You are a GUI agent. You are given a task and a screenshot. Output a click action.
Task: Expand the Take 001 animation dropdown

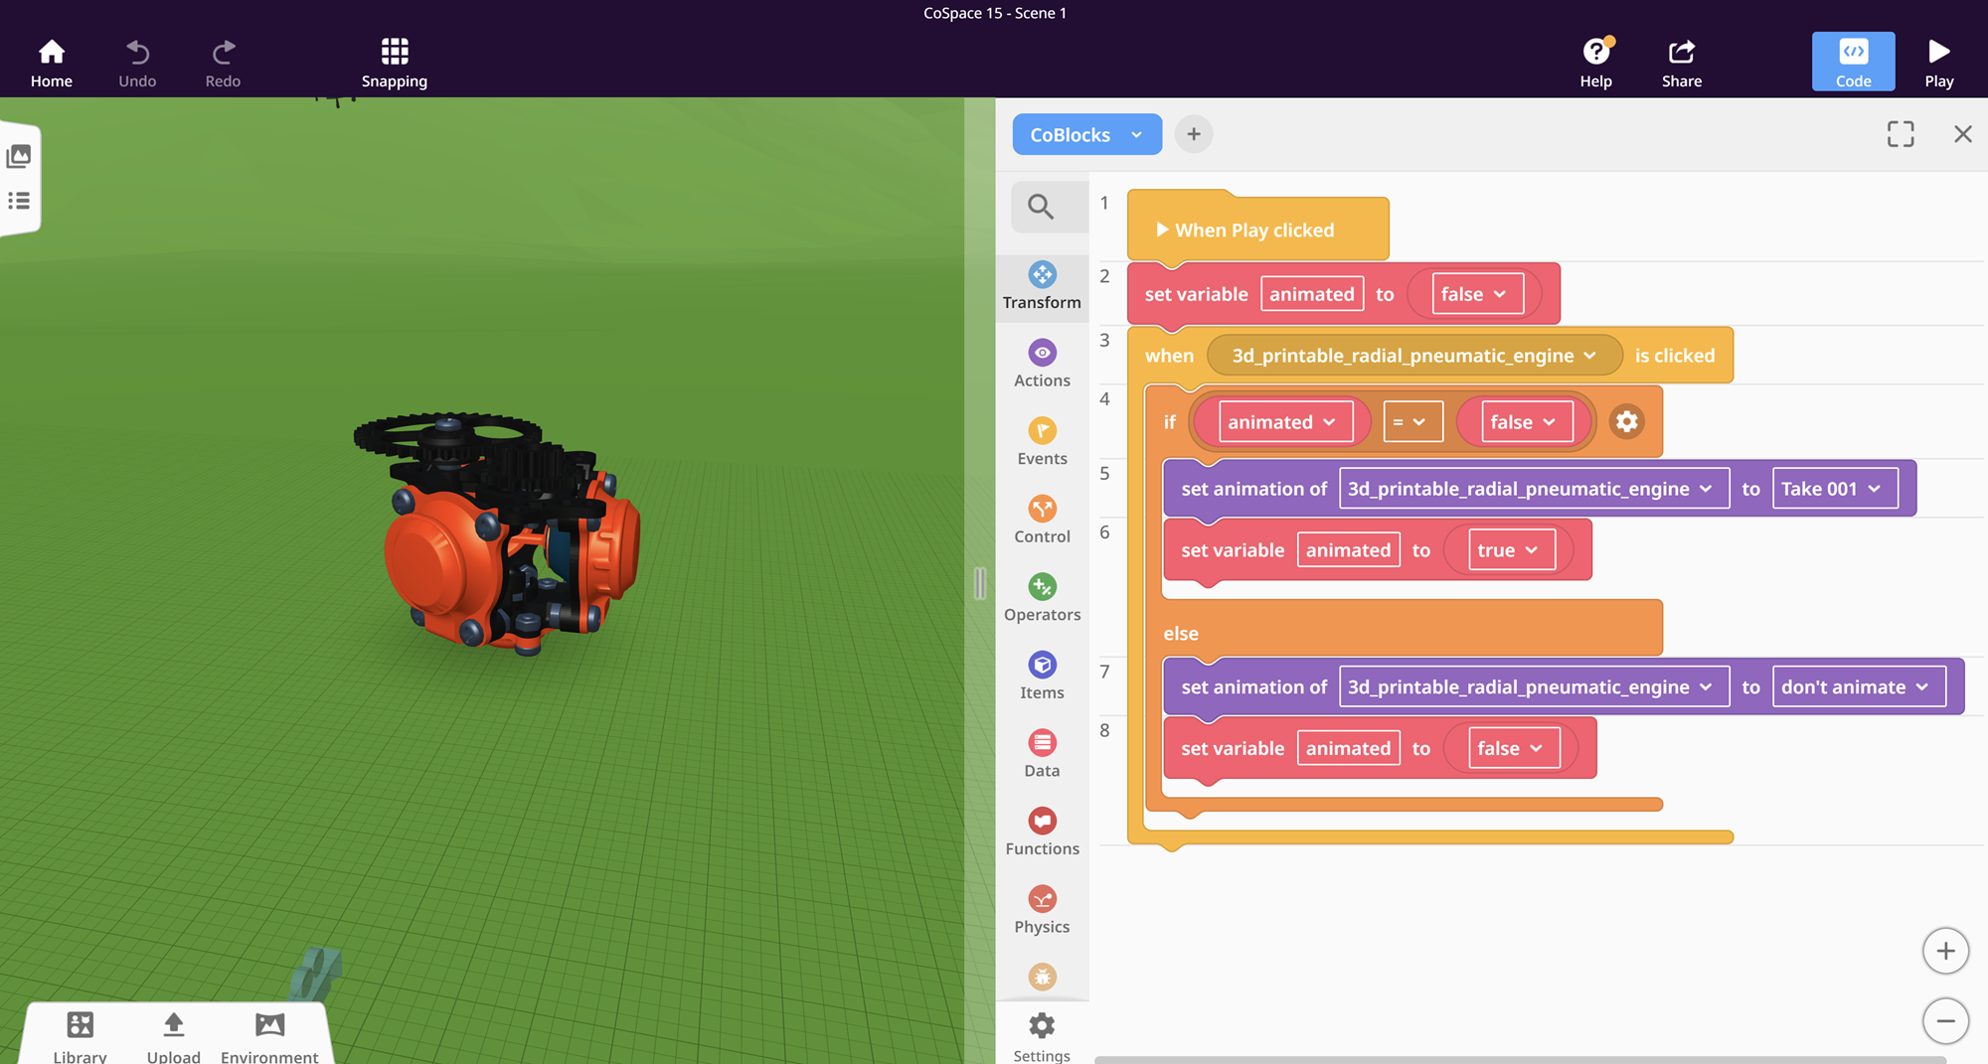1835,489
